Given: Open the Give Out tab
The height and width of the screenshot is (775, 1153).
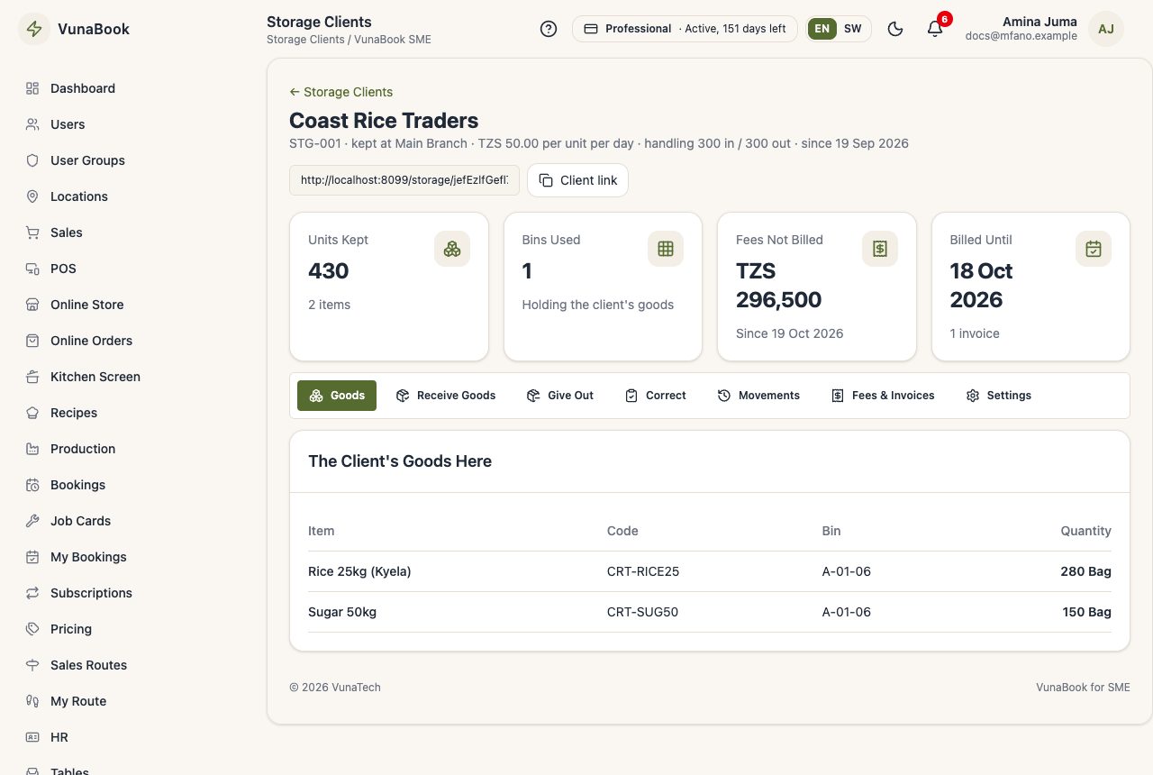Looking at the screenshot, I should 559,396.
